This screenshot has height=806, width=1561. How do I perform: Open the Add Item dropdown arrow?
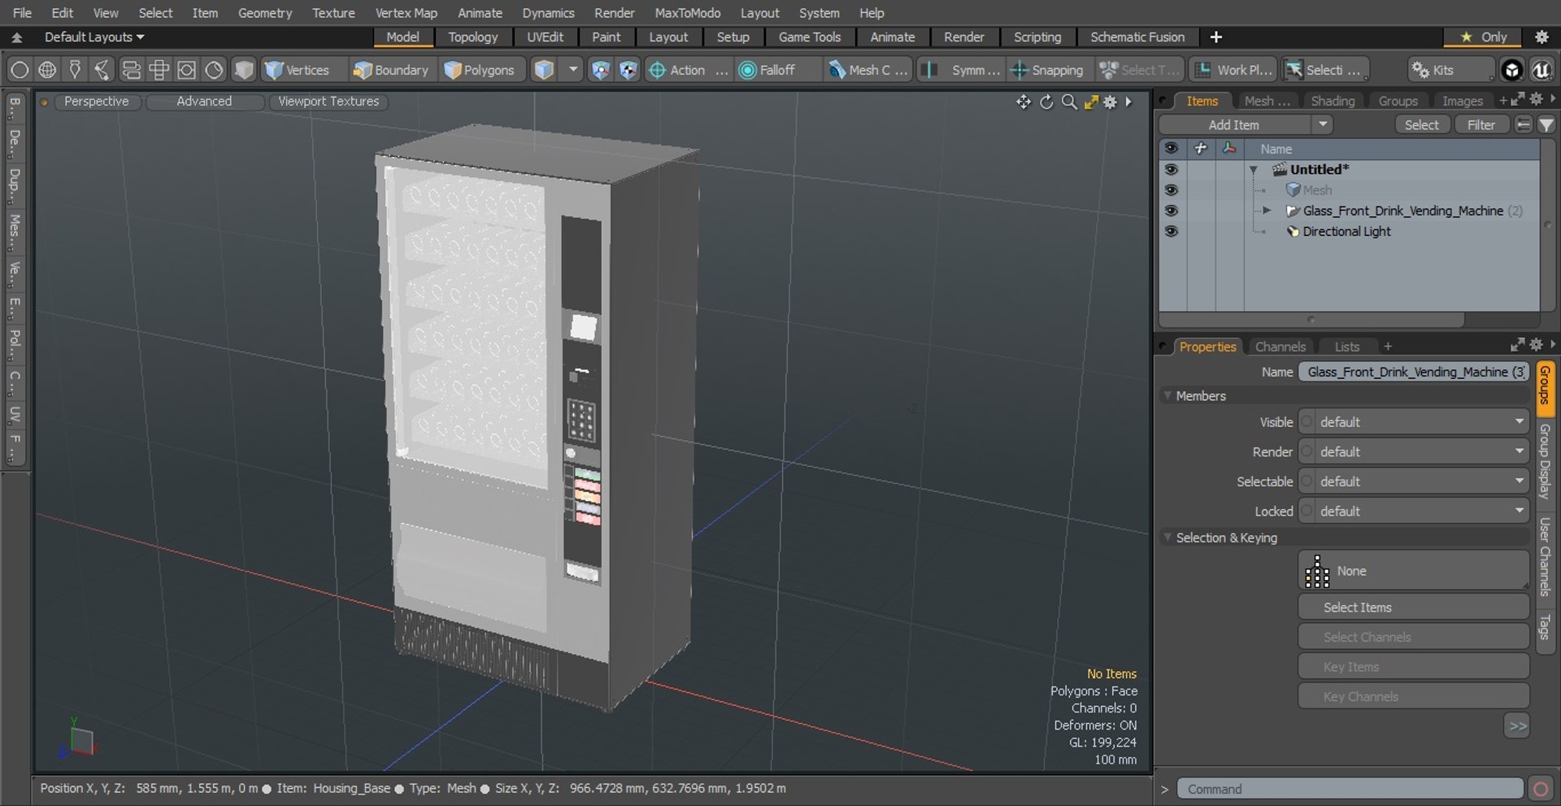coord(1323,124)
